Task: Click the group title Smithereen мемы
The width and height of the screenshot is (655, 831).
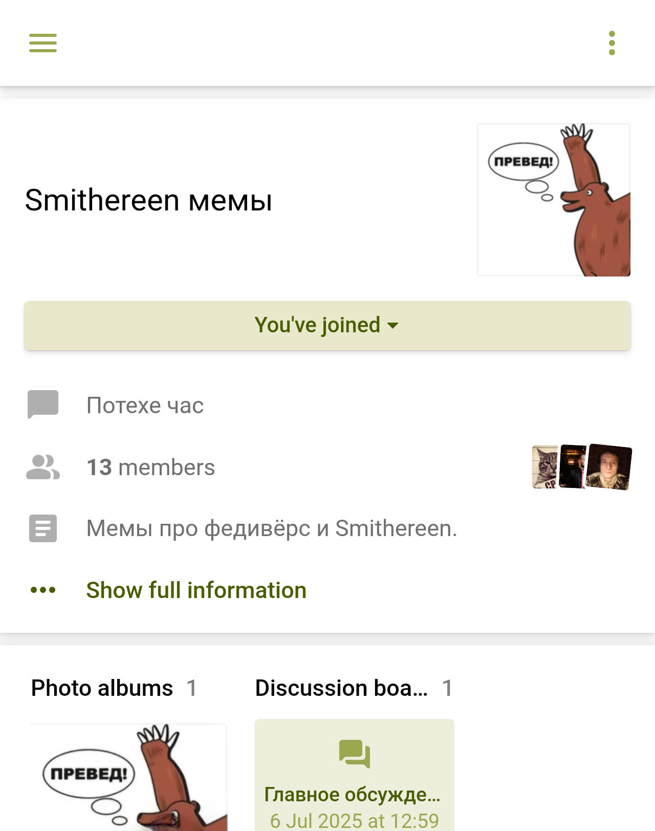Action: point(148,200)
